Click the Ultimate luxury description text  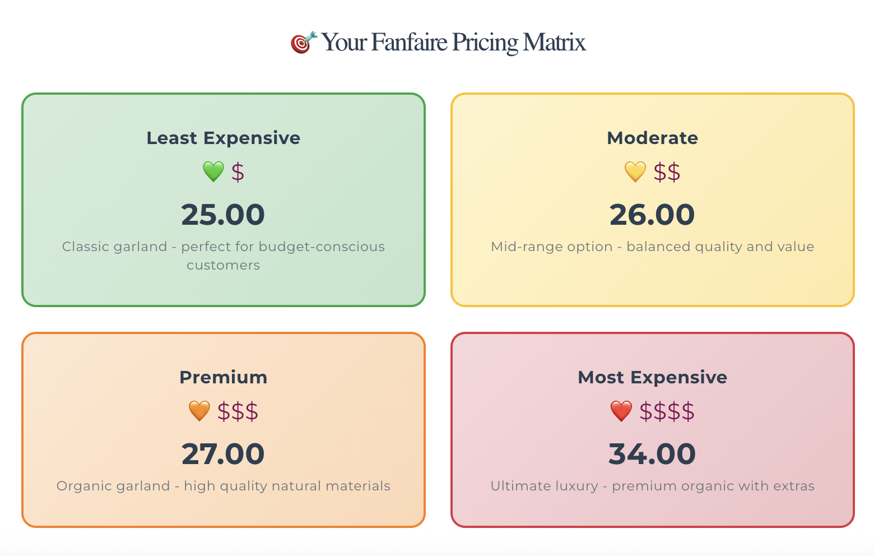[x=652, y=486]
